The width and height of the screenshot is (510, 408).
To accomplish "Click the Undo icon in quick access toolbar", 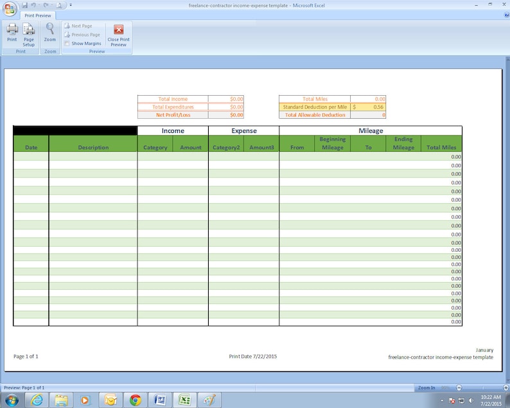I will coord(33,5).
